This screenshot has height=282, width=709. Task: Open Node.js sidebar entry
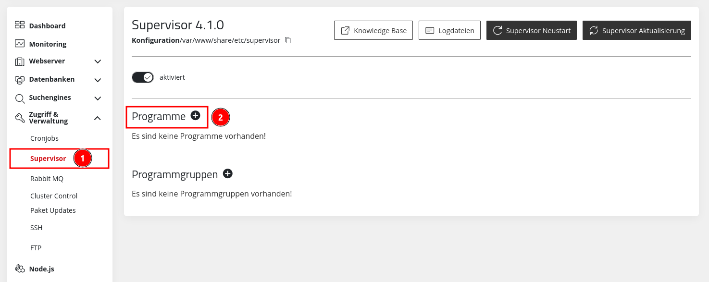(41, 269)
